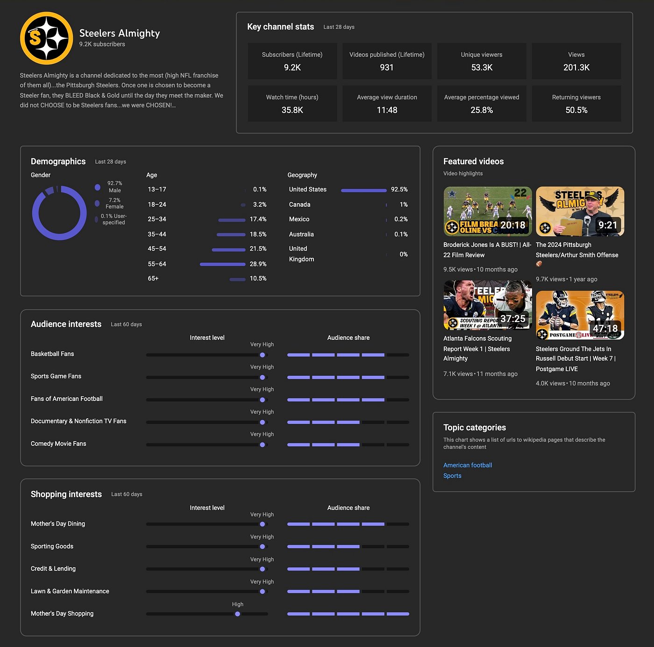Click Steelers Ground The Jets video title

576,359
